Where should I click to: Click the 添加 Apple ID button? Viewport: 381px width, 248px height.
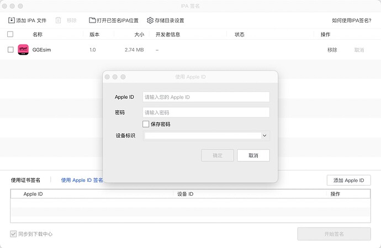pyautogui.click(x=348, y=180)
